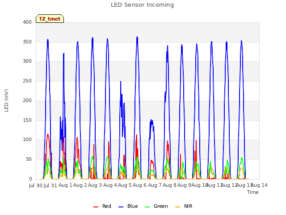Click the 100 y-axis tick label
The height and width of the screenshot is (215, 286).
tap(27, 140)
